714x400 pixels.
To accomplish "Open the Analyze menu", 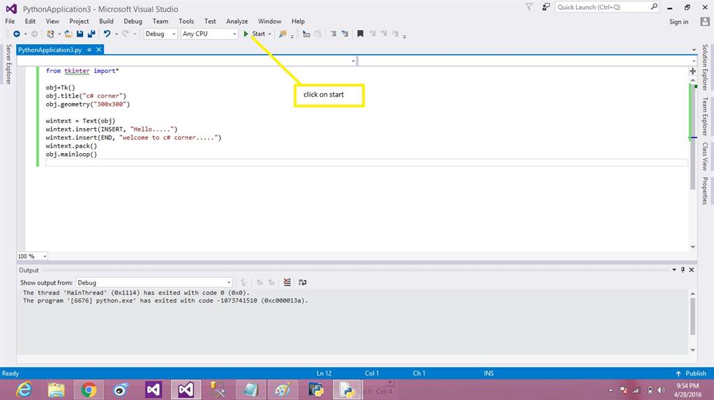I will [236, 22].
